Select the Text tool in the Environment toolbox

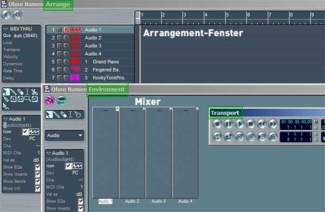click(x=70, y=115)
